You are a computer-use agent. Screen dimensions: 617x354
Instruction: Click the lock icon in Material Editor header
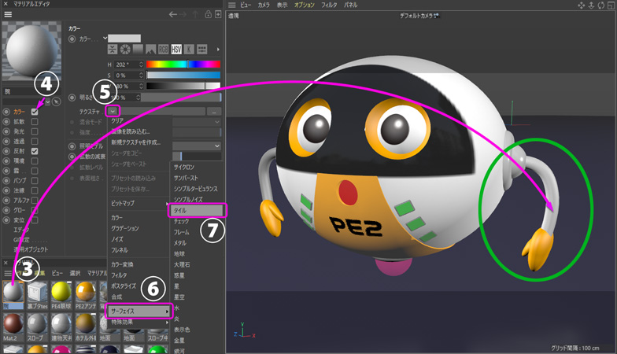tap(207, 14)
